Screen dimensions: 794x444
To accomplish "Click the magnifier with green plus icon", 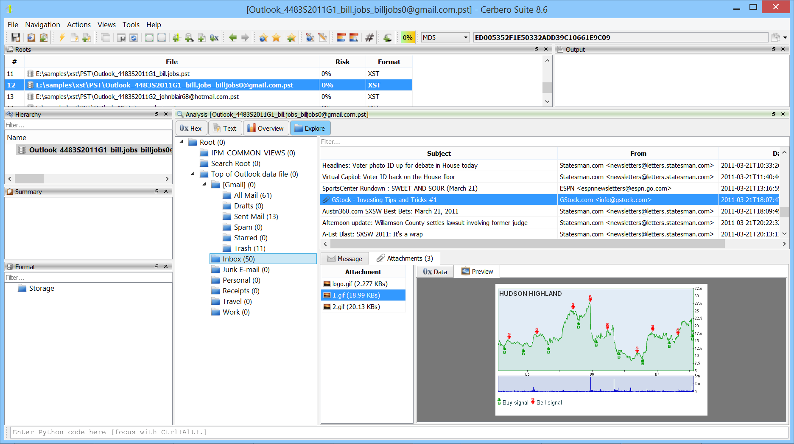I will point(189,38).
